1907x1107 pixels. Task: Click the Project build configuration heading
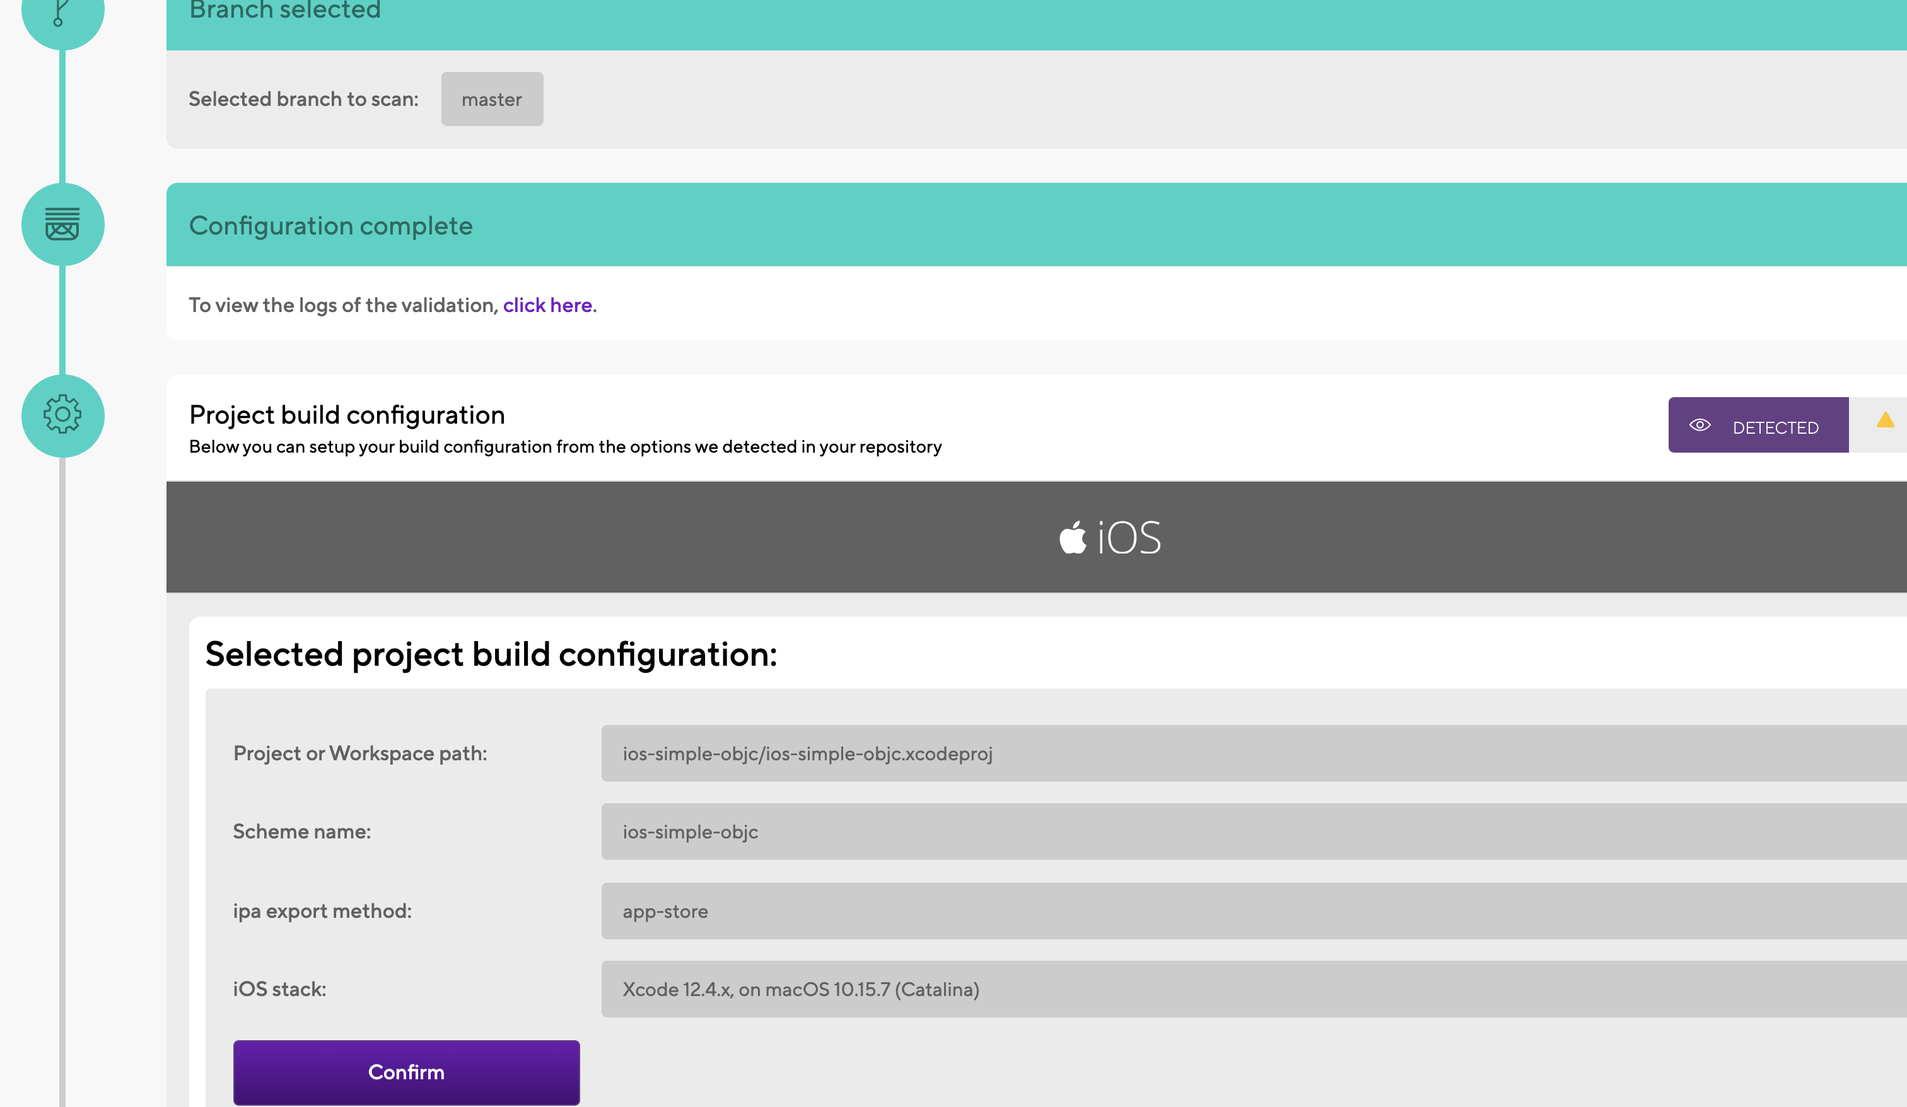pos(347,415)
